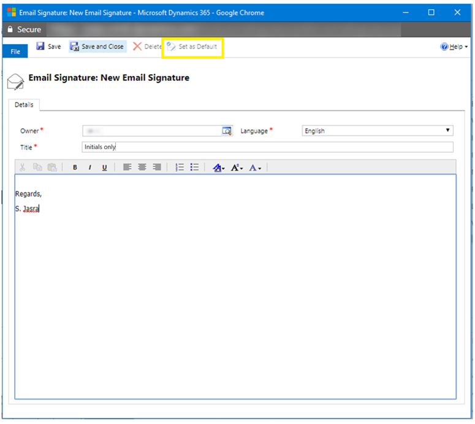Click the Microsoft logo in title bar

pos(12,12)
